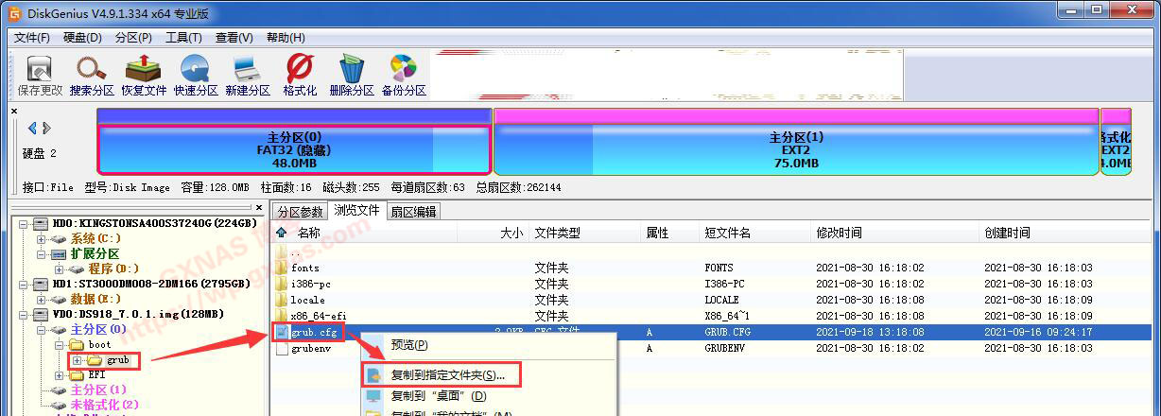
Task: Collapse the boot folder in the tree
Action: pyautogui.click(x=60, y=345)
